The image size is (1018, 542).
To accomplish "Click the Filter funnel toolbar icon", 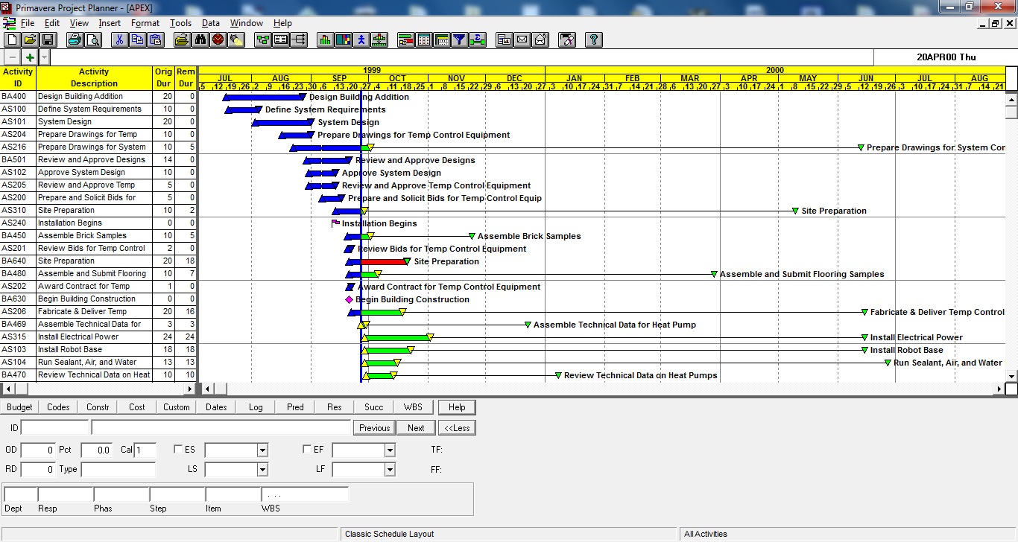I will point(460,40).
